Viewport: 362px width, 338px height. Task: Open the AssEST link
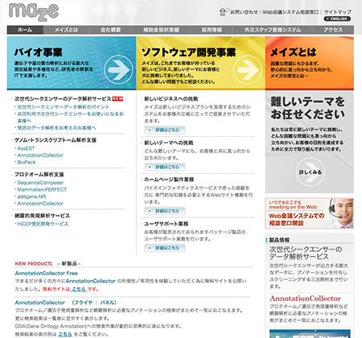pyautogui.click(x=26, y=148)
